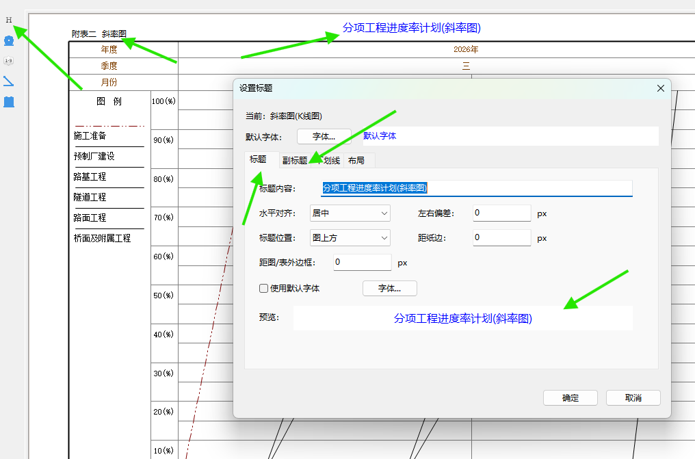
Task: Click the 1-9 numbering icon in left sidebar
Action: click(8, 61)
